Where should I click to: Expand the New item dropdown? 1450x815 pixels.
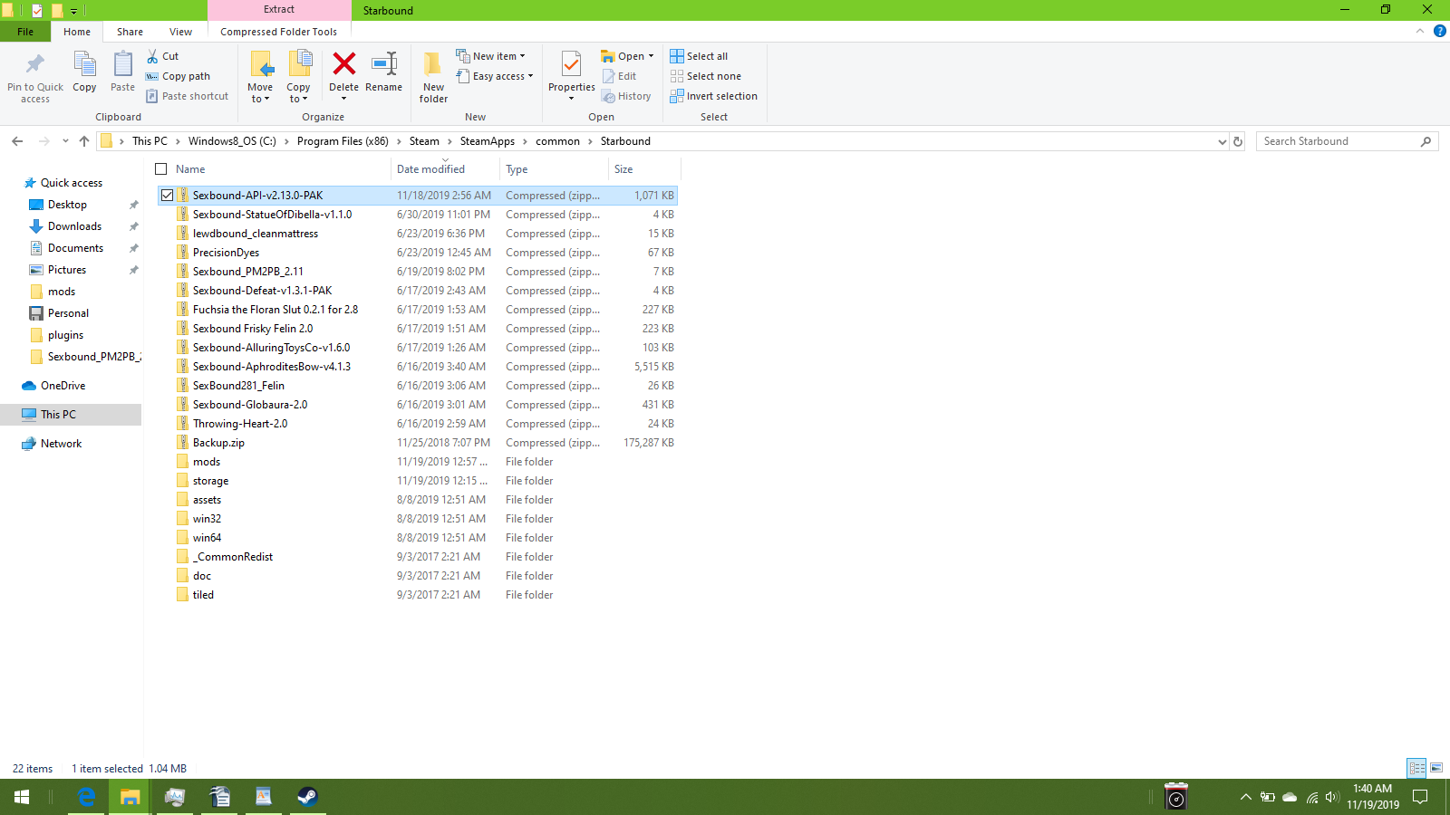491,56
